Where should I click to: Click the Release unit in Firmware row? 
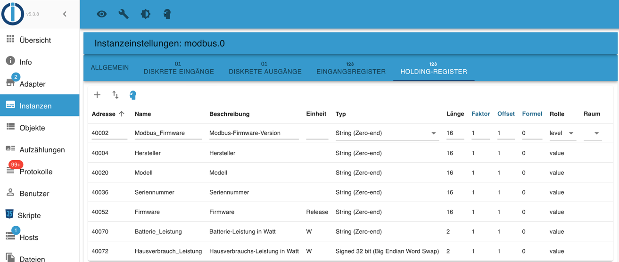point(317,212)
